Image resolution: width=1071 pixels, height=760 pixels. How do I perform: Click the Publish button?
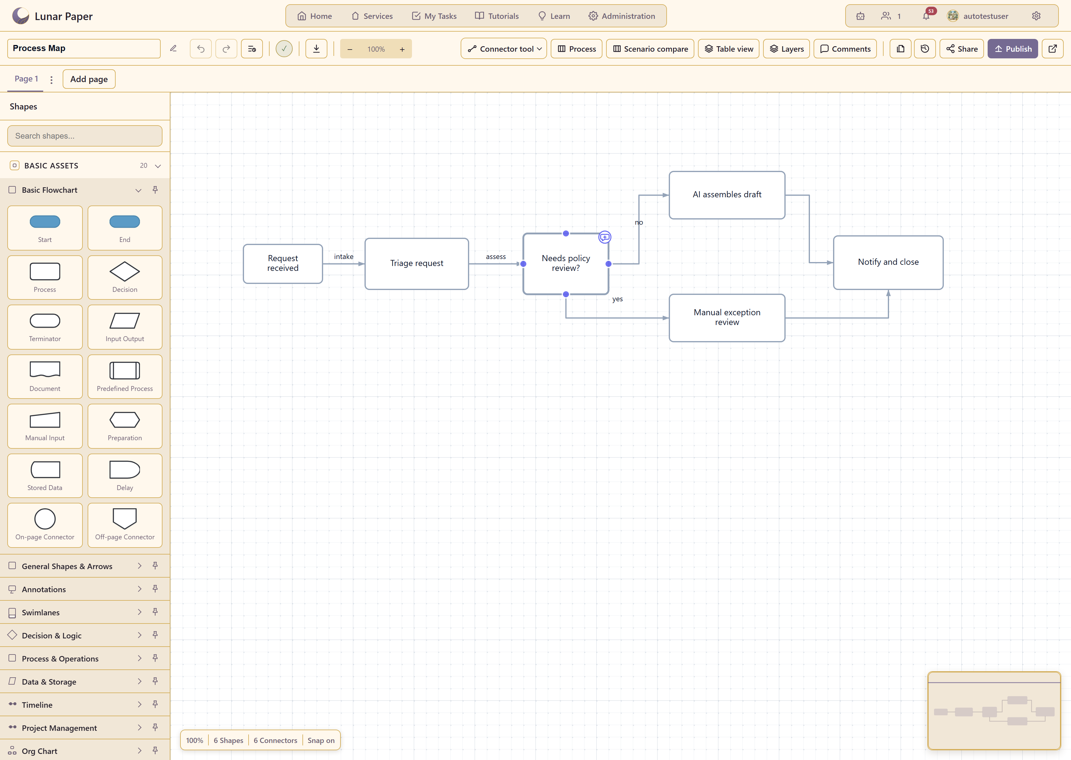pyautogui.click(x=1013, y=49)
